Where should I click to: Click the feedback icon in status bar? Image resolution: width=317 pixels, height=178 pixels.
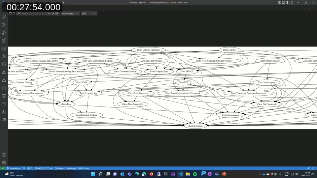308,168
